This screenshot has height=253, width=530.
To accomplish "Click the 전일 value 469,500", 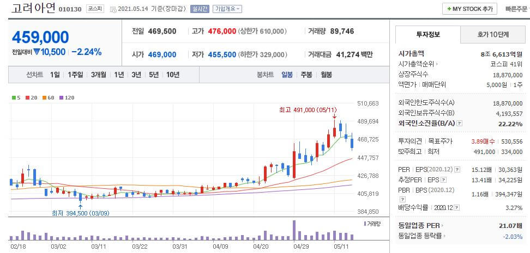I will pyautogui.click(x=162, y=32).
